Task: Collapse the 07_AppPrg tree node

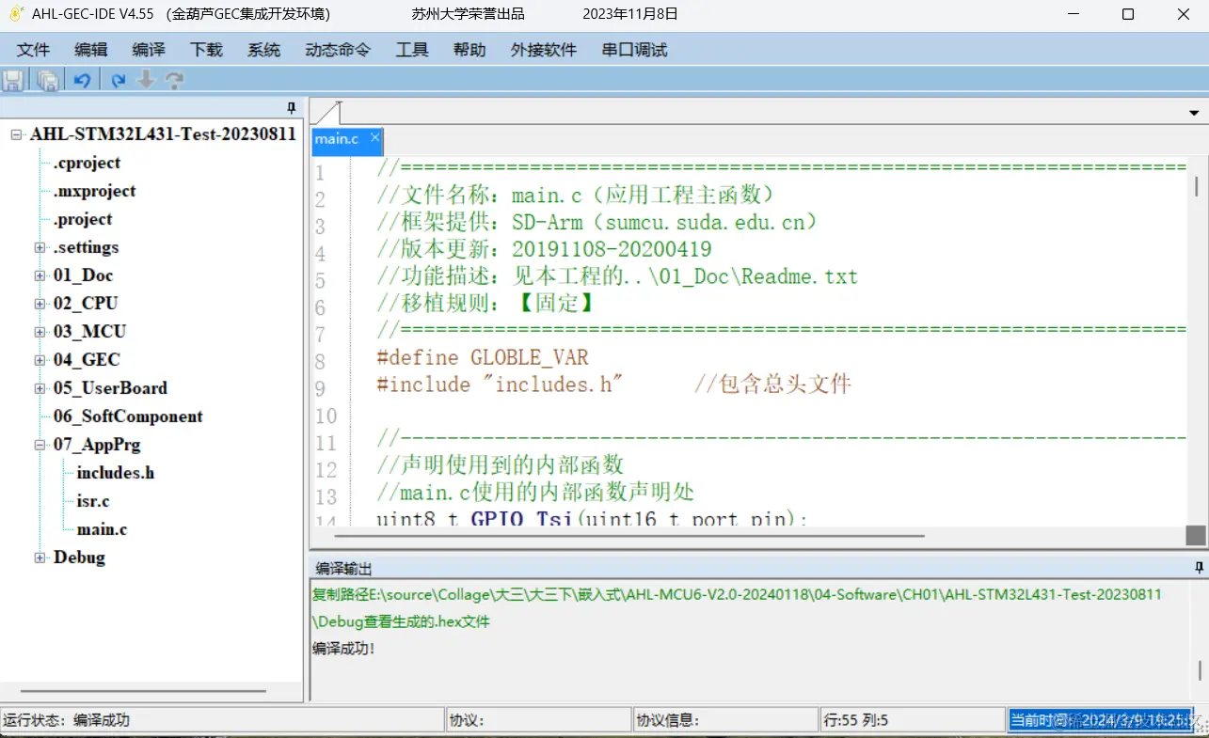Action: [40, 444]
